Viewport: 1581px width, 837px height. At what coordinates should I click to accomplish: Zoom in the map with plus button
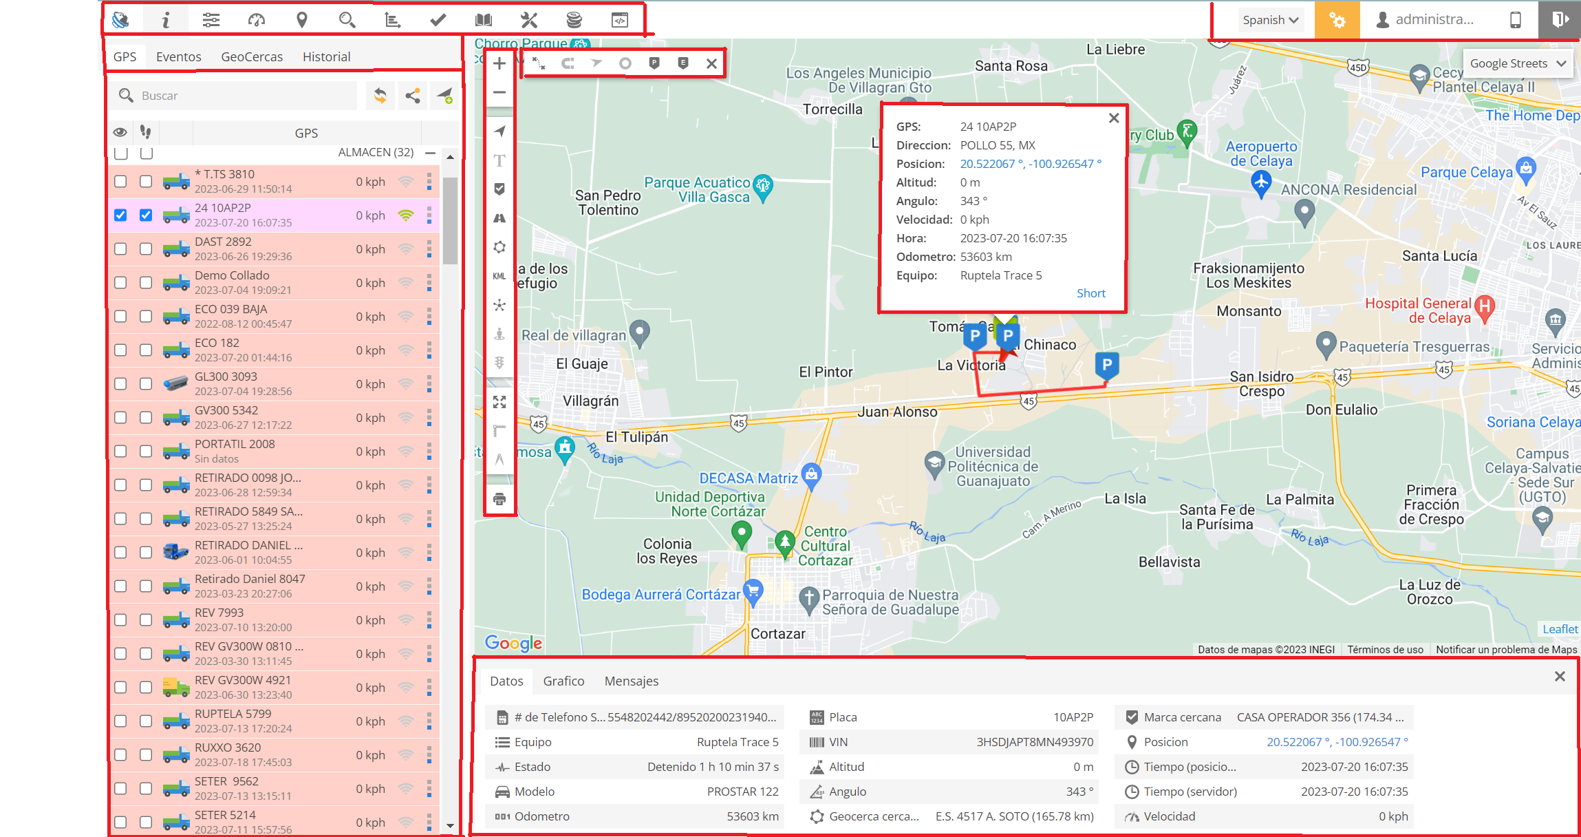(499, 63)
